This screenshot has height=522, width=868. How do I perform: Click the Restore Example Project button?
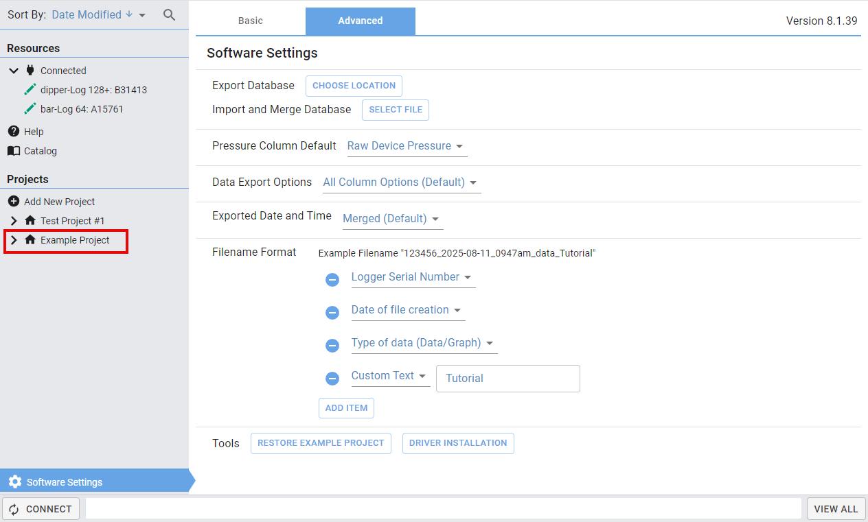321,443
